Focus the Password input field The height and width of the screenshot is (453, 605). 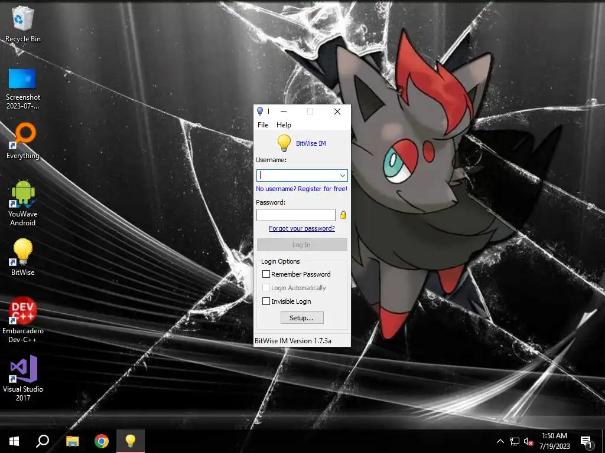pyautogui.click(x=296, y=215)
